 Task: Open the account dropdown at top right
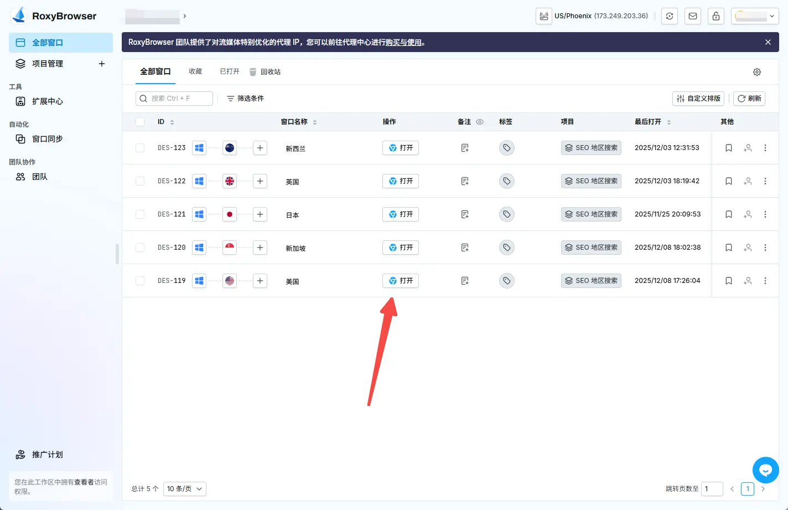click(x=755, y=16)
